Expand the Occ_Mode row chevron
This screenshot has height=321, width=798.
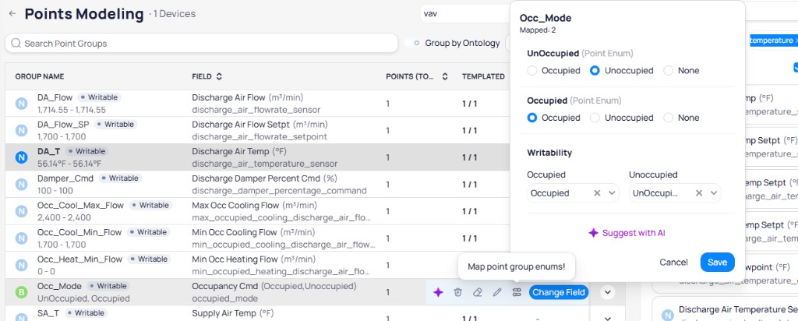(x=607, y=292)
